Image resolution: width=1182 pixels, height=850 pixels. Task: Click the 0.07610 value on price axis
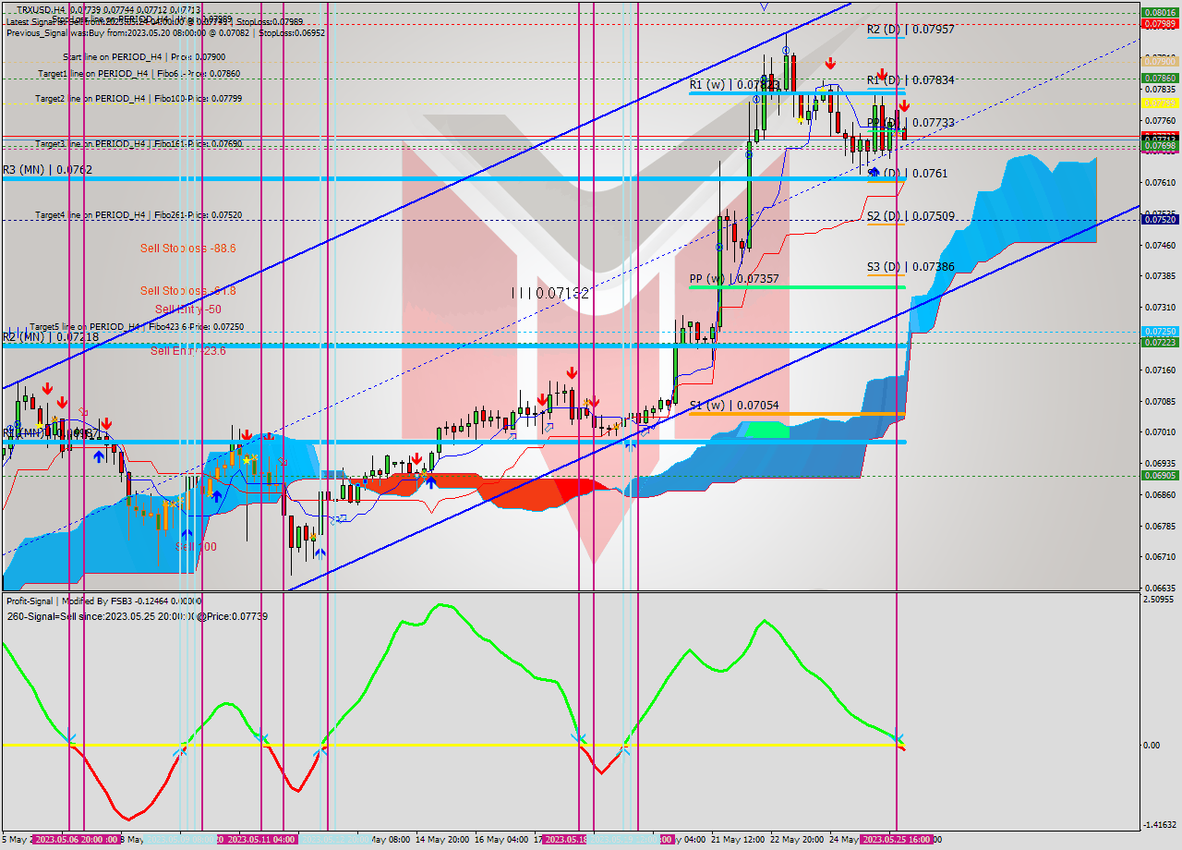click(1160, 183)
